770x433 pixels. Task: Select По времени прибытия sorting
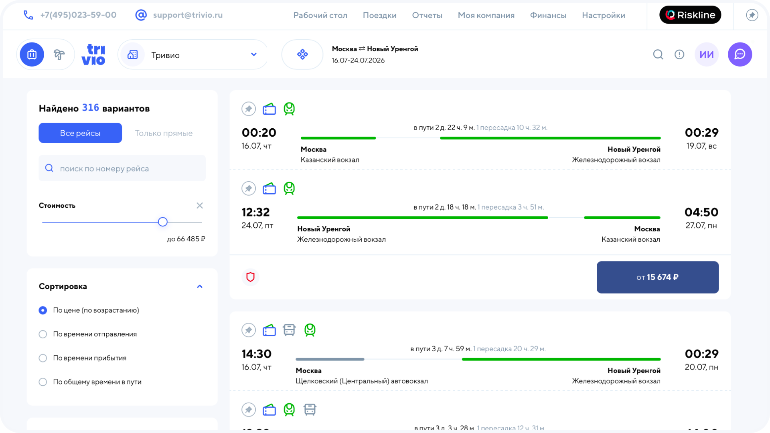click(83, 358)
